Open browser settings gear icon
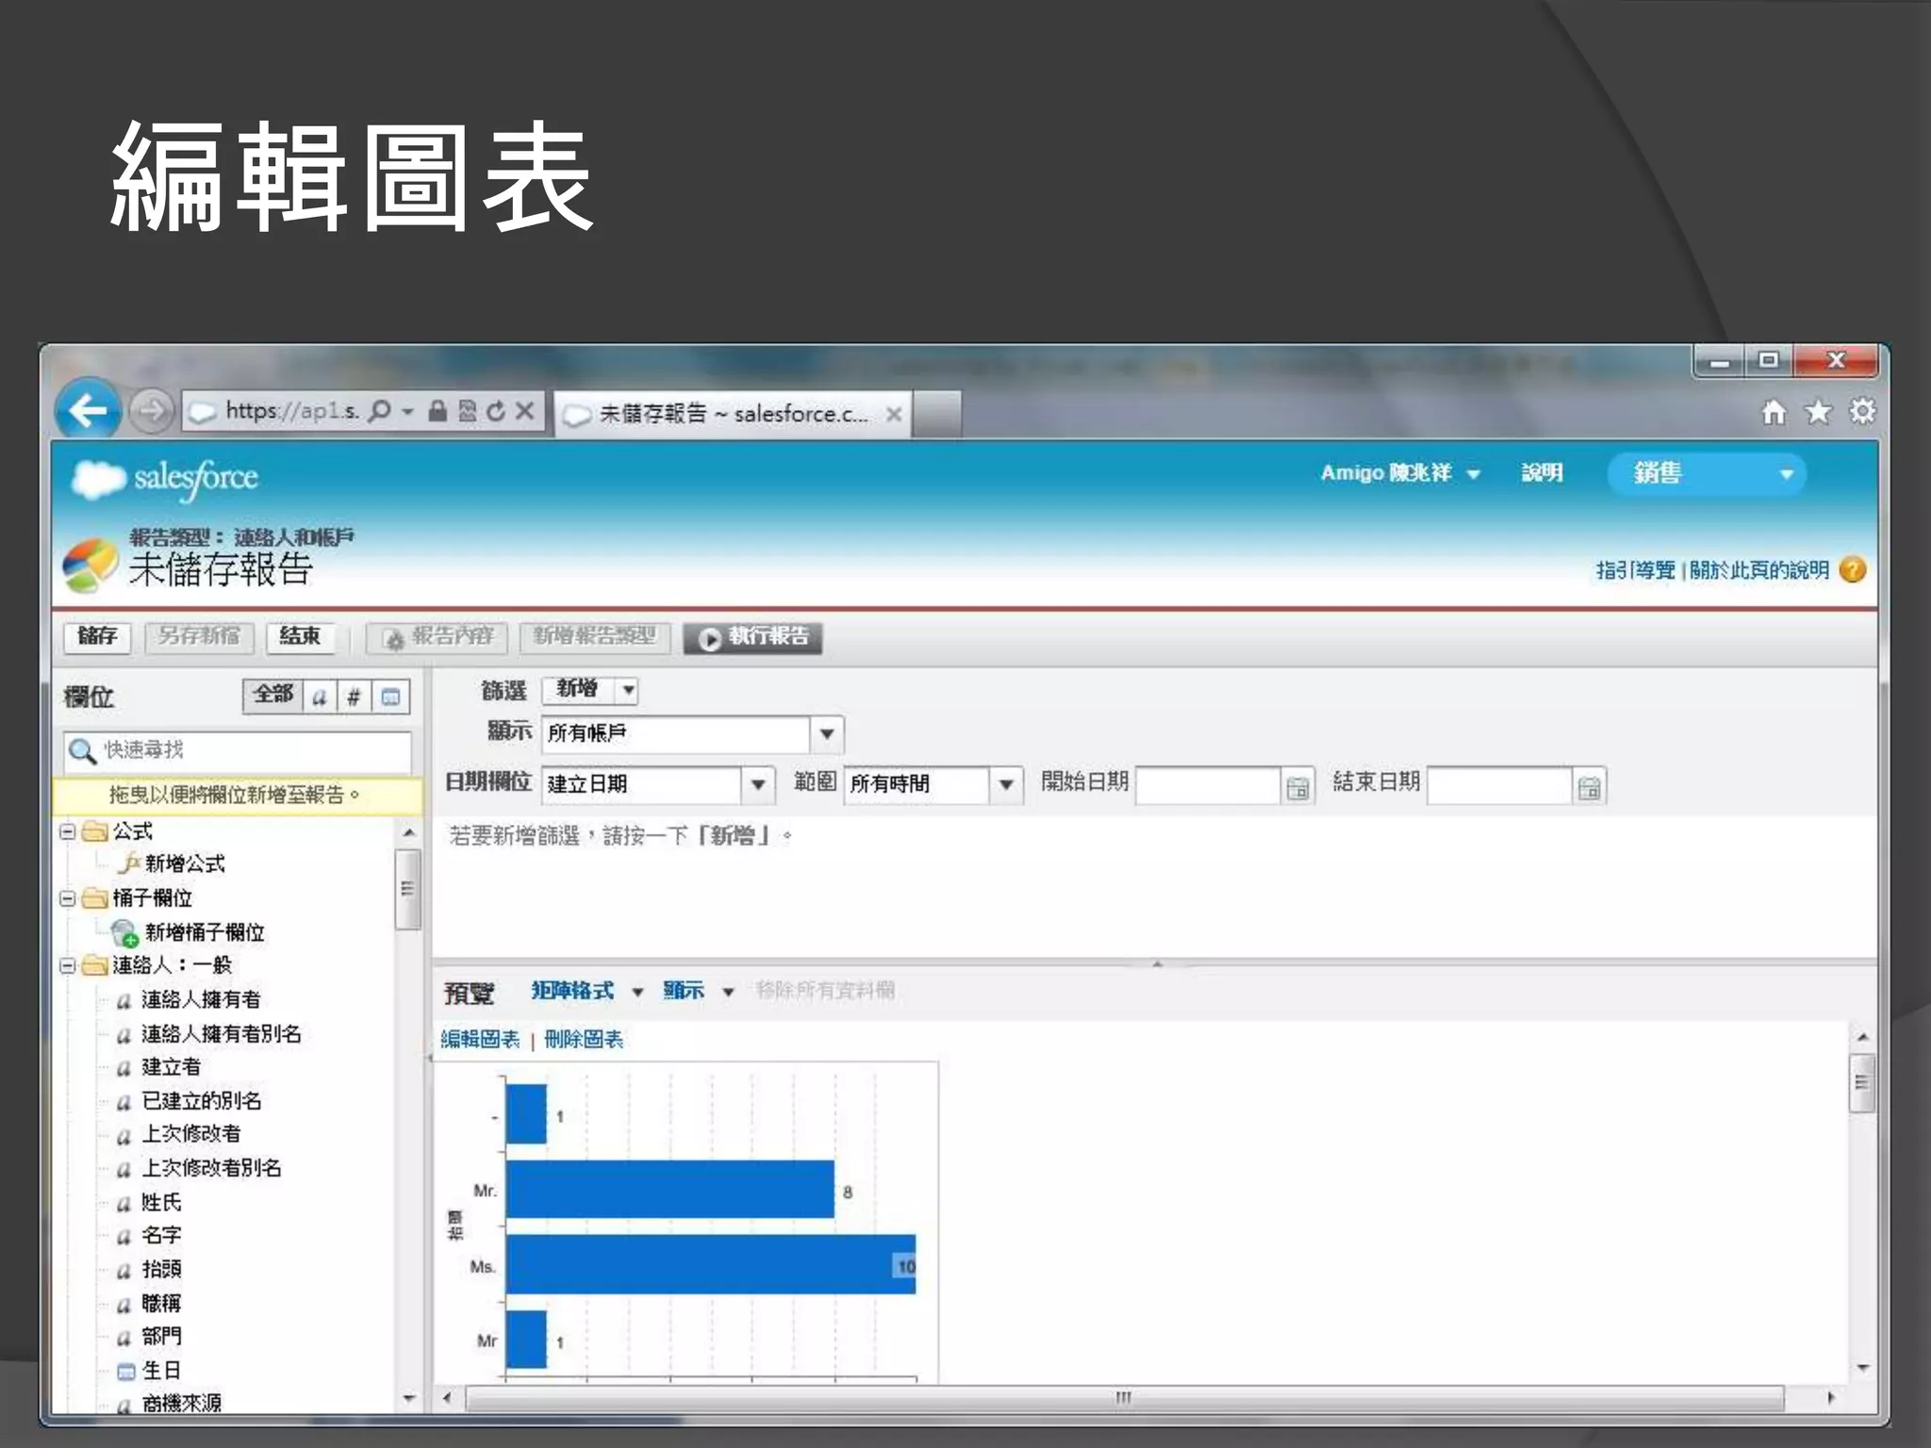Screen dimensions: 1931x1448 (x=1862, y=412)
